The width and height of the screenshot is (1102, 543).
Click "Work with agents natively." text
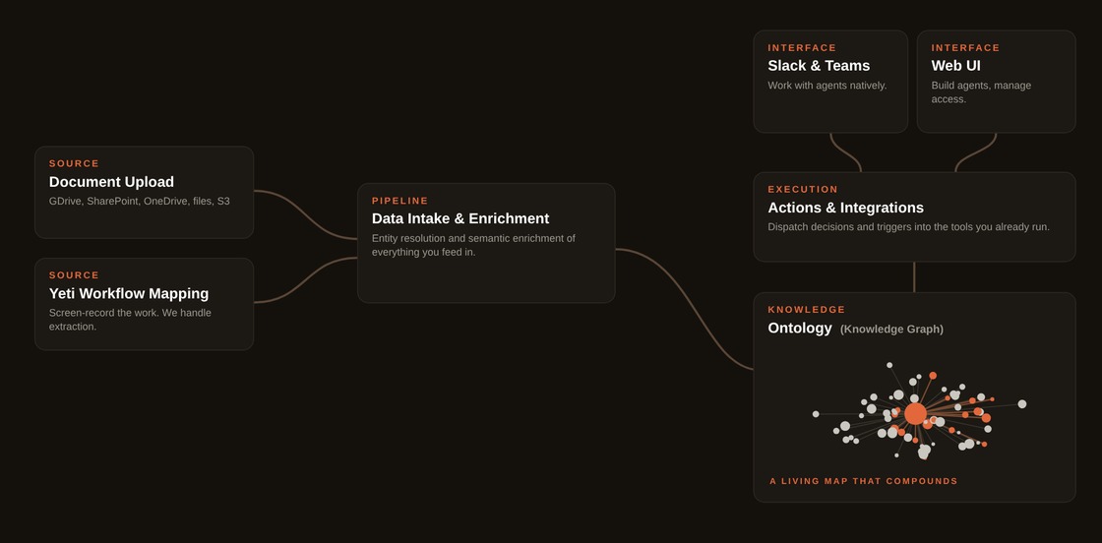point(827,85)
